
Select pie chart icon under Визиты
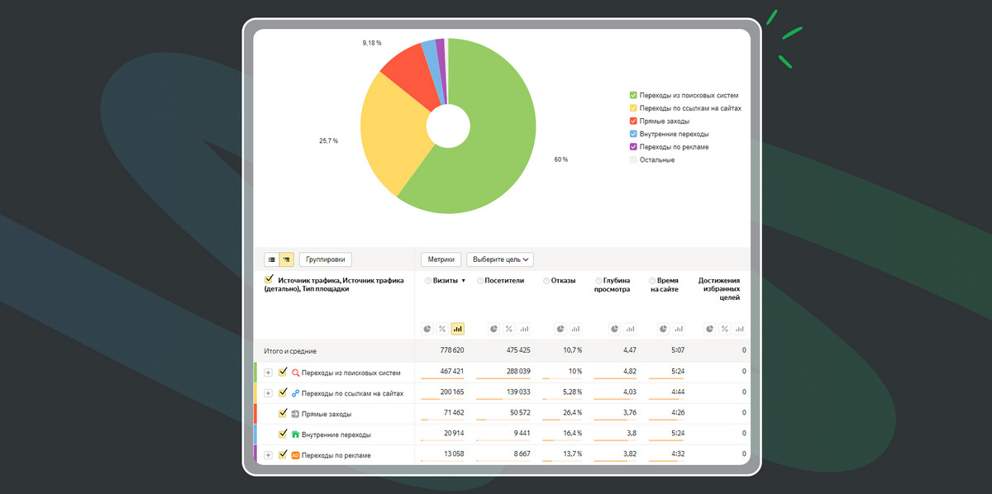pyautogui.click(x=427, y=329)
